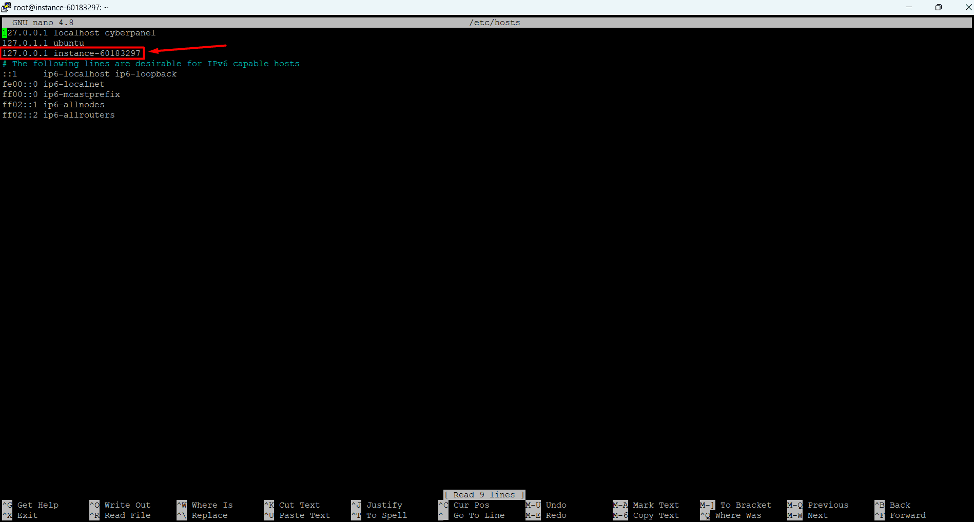Click the ff02::2 ip6-allrouters entry
This screenshot has width=974, height=522.
coord(59,115)
